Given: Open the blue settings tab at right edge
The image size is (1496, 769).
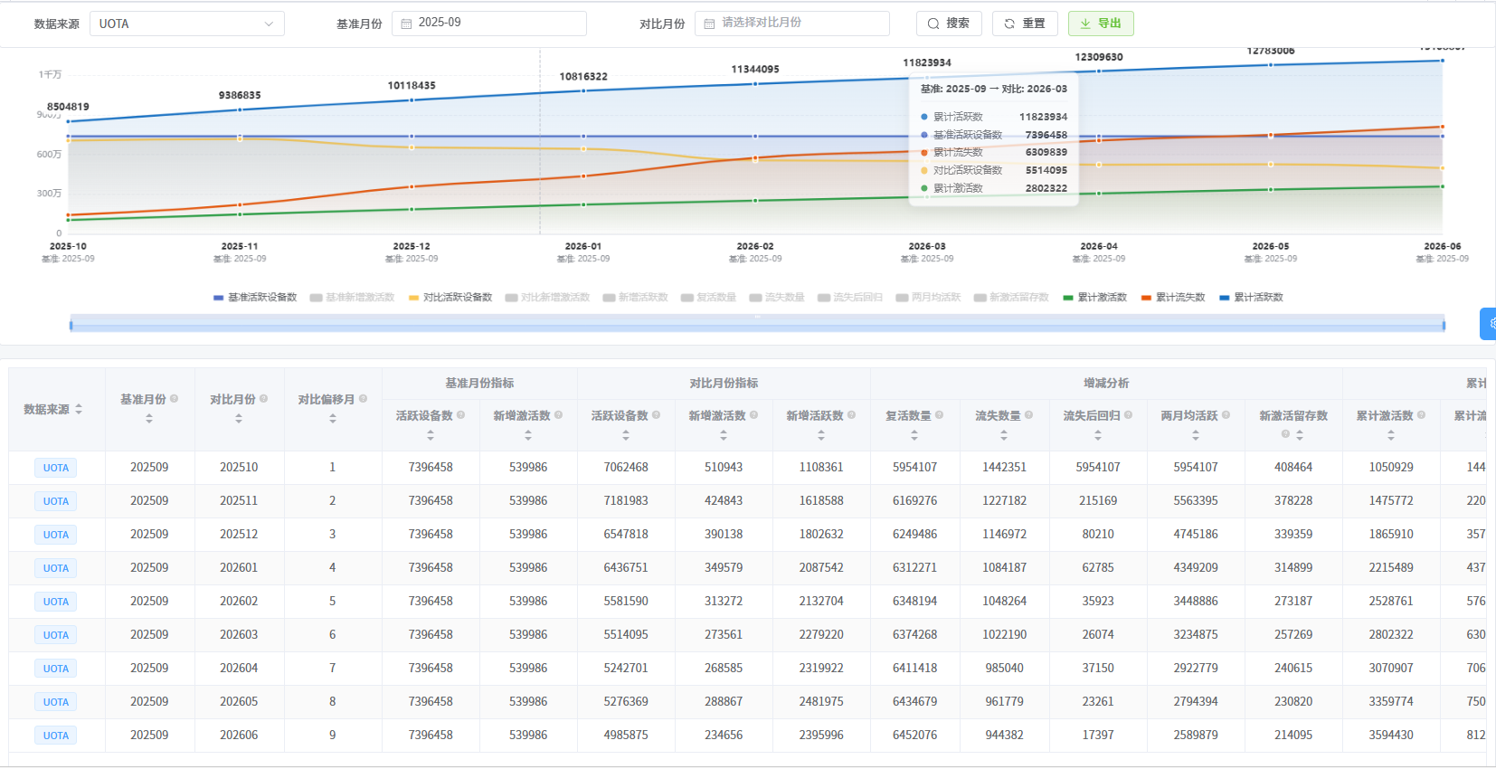Looking at the screenshot, I should (x=1488, y=323).
